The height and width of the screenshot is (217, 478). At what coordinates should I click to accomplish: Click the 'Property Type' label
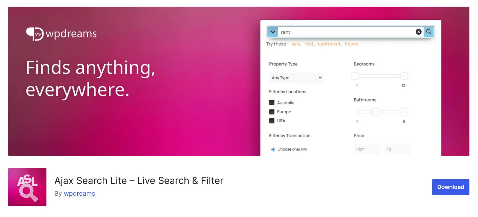point(283,64)
